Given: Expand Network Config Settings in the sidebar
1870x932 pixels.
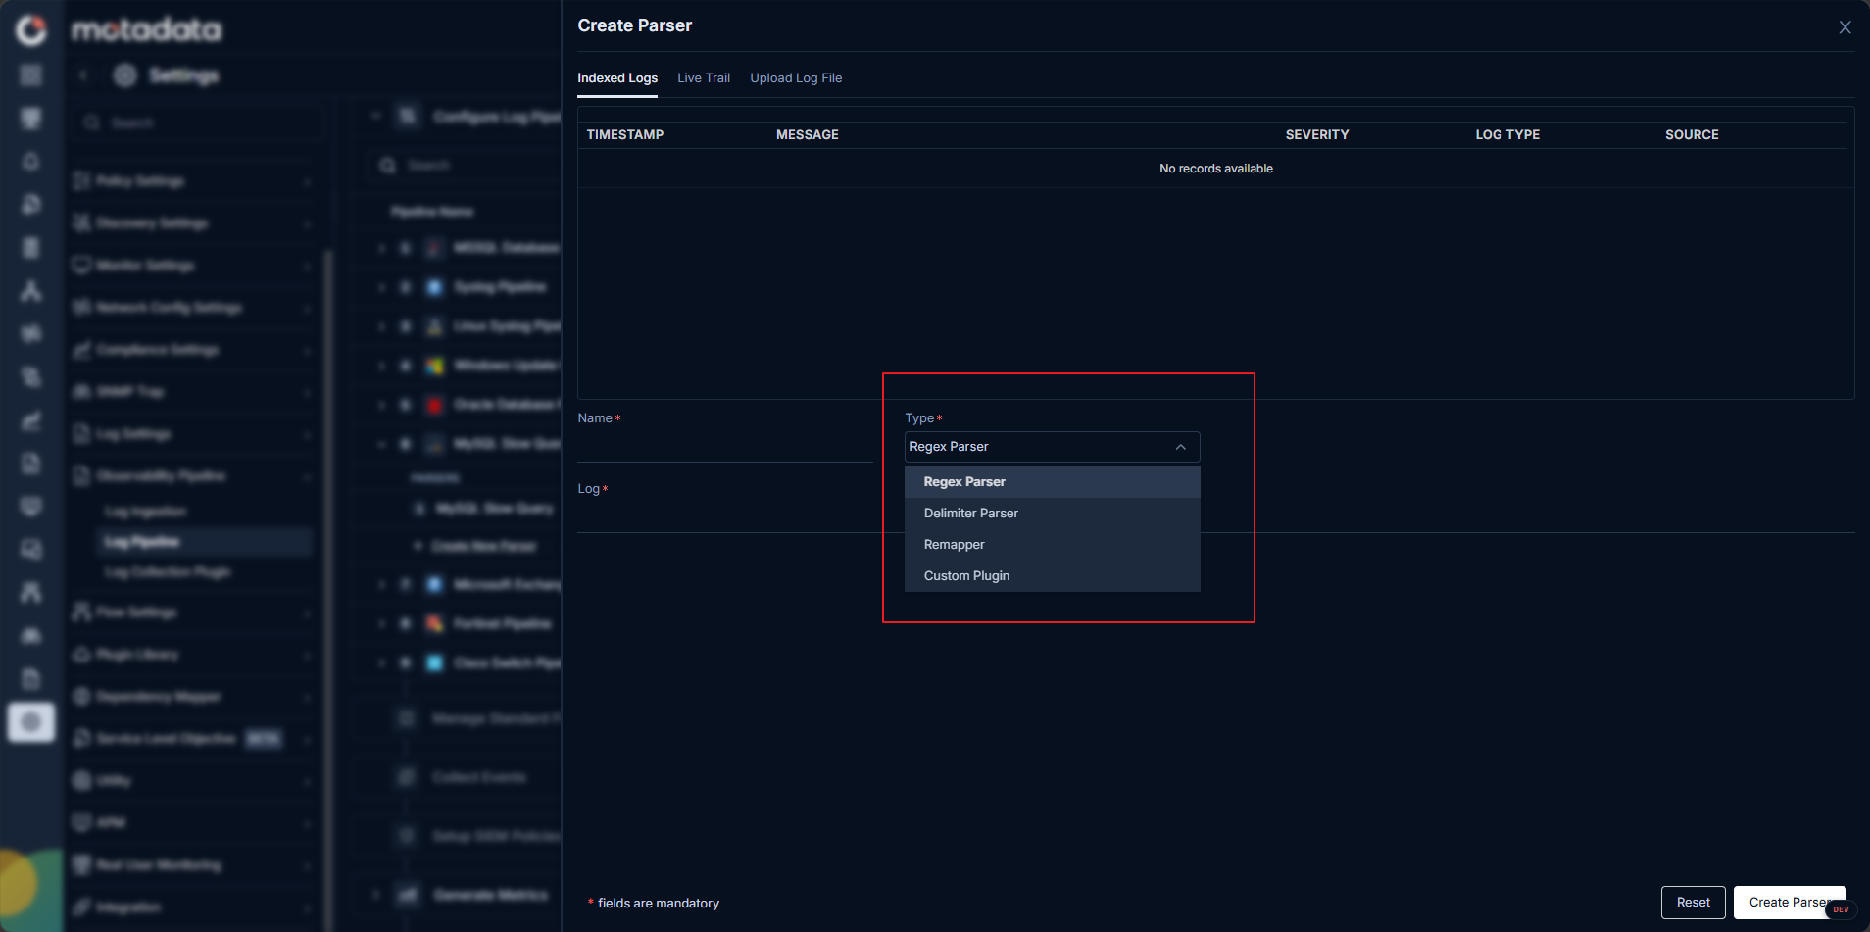Looking at the screenshot, I should pyautogui.click(x=193, y=308).
